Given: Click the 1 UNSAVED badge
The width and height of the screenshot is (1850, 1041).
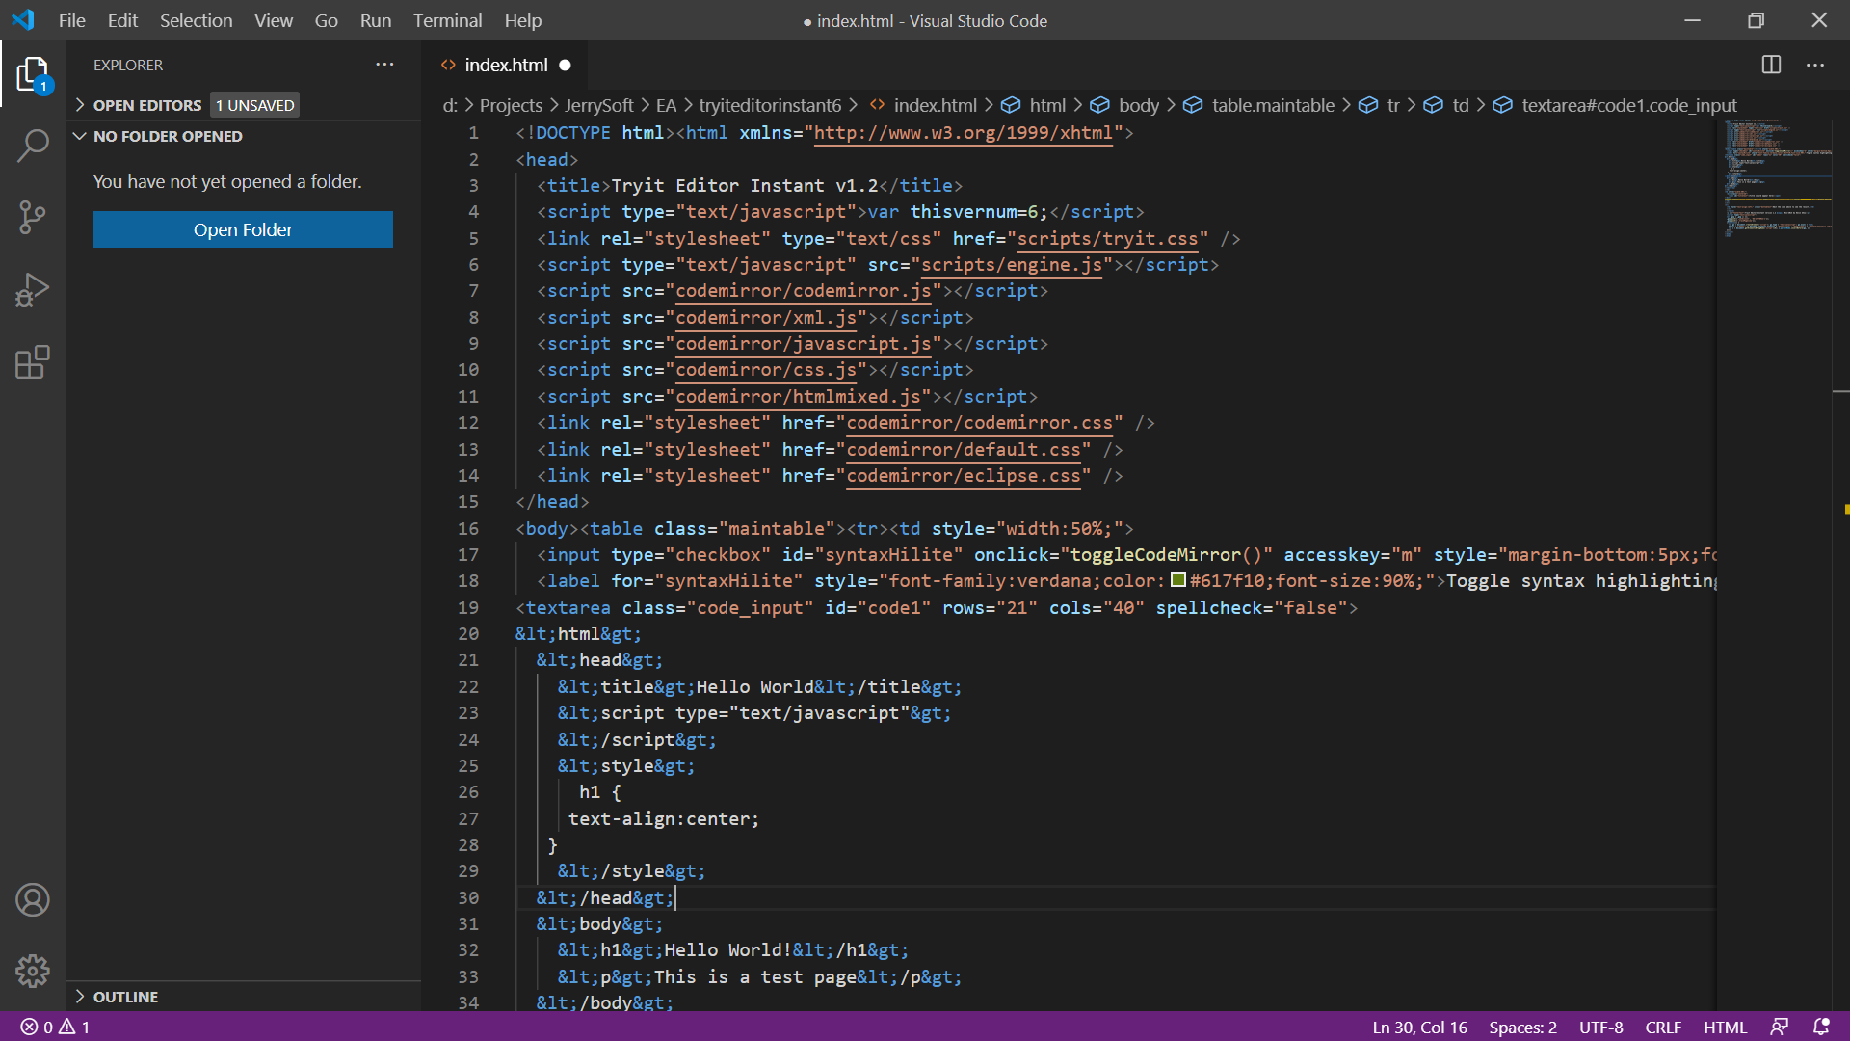Looking at the screenshot, I should 255,105.
